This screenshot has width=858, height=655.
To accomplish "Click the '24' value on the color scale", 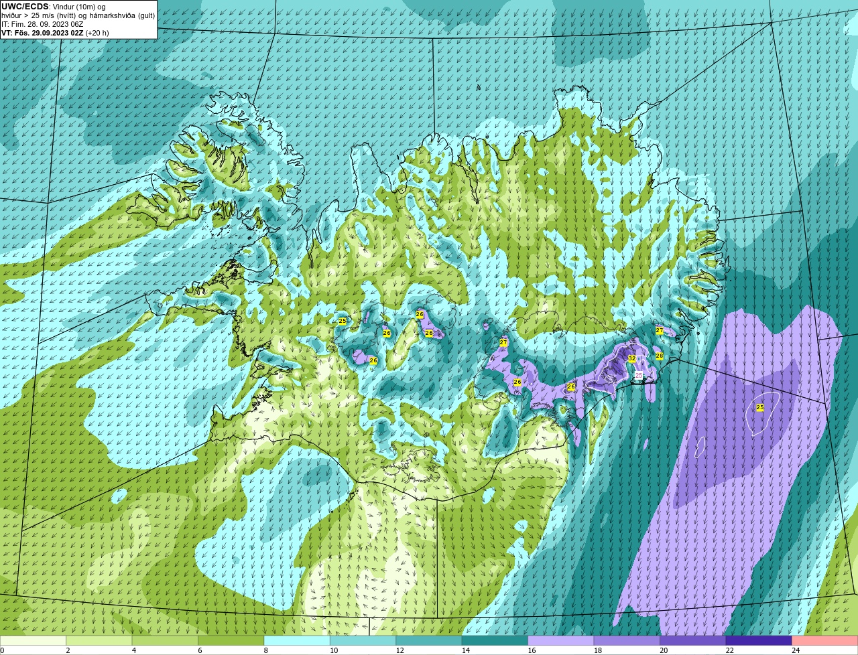I will (796, 650).
